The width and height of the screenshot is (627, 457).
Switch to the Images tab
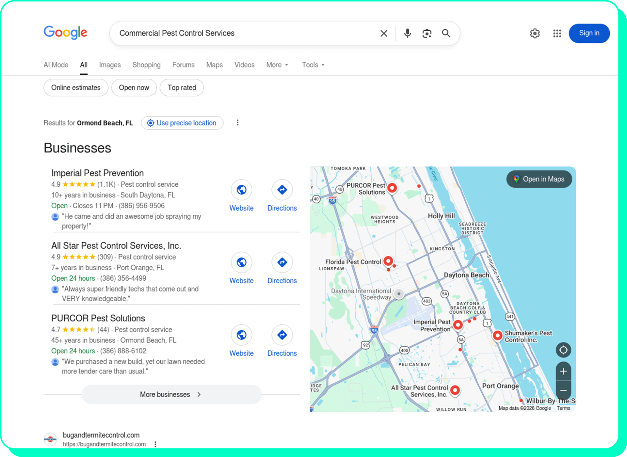tap(110, 65)
